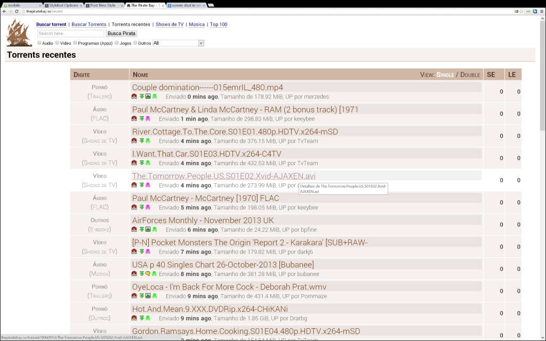Open magnet link for Pocket Monsters The Origin
This screenshot has width=546, height=341.
(134, 251)
